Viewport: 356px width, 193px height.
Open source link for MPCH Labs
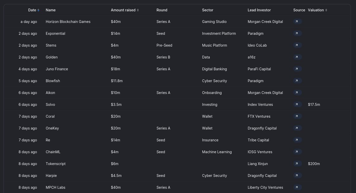pyautogui.click(x=297, y=187)
